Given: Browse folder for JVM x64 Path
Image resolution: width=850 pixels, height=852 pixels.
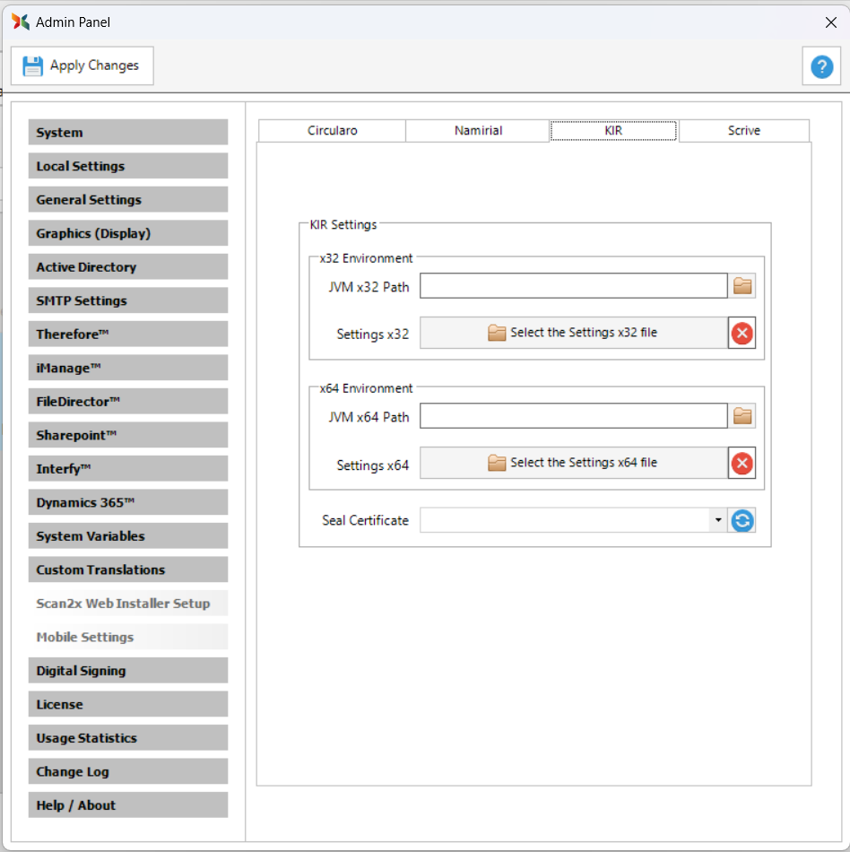Looking at the screenshot, I should tap(742, 416).
